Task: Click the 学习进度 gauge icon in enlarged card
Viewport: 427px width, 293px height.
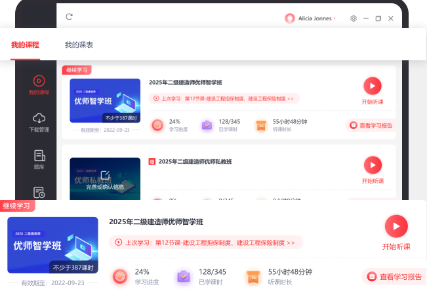Action: click(x=120, y=277)
